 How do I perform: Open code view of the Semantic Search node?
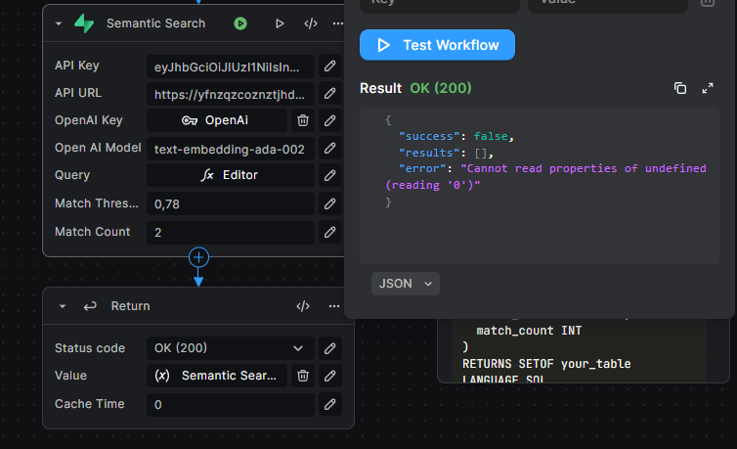311,23
